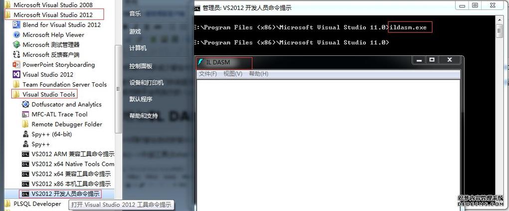Image resolution: width=509 pixels, height=211 pixels.
Task: Open VS2012 x64 Native Tools Command icon
Action: (25, 164)
